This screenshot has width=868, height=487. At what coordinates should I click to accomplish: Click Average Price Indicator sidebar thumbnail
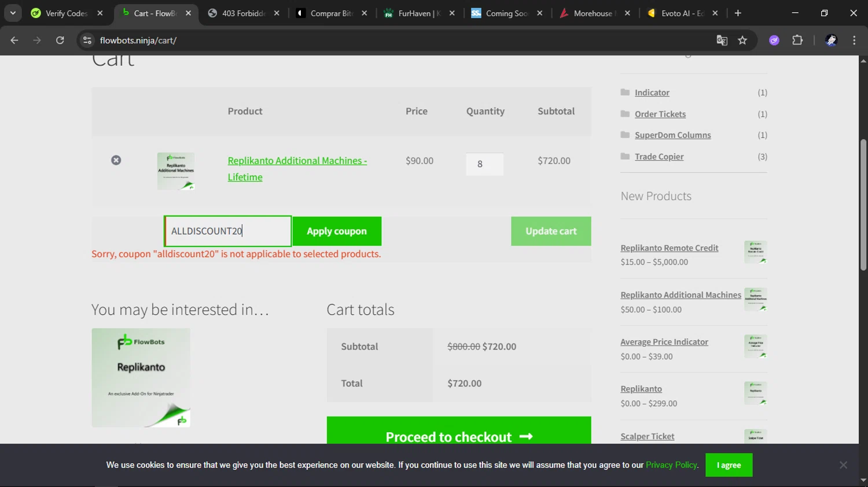tap(756, 346)
